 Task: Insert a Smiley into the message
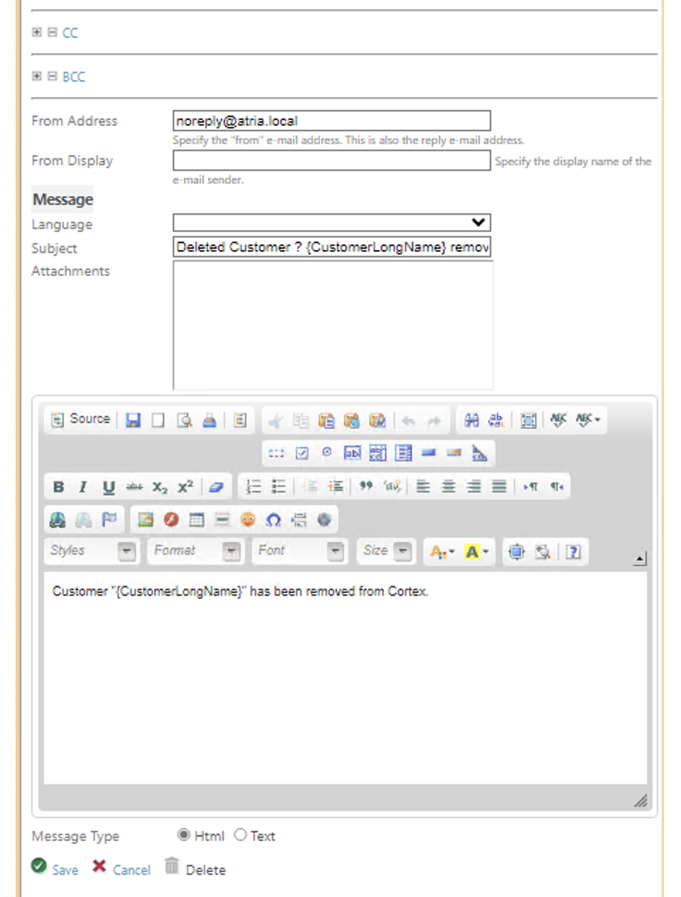coord(248,519)
